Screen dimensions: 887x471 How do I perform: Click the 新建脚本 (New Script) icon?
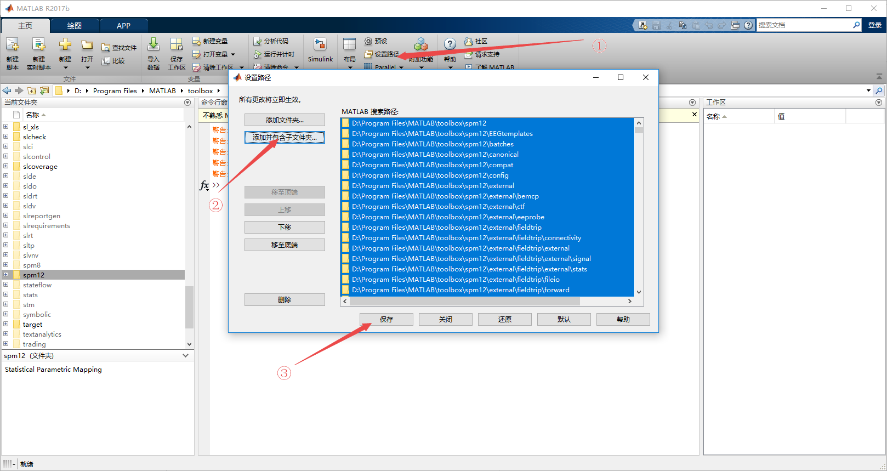coord(13,45)
